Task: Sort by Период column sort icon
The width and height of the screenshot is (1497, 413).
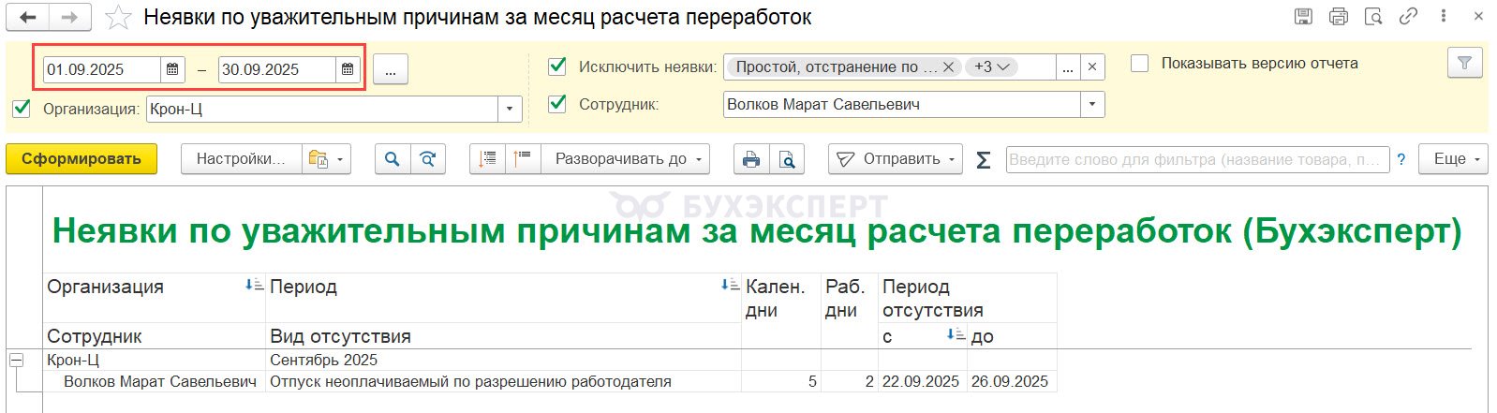Action: tap(731, 286)
